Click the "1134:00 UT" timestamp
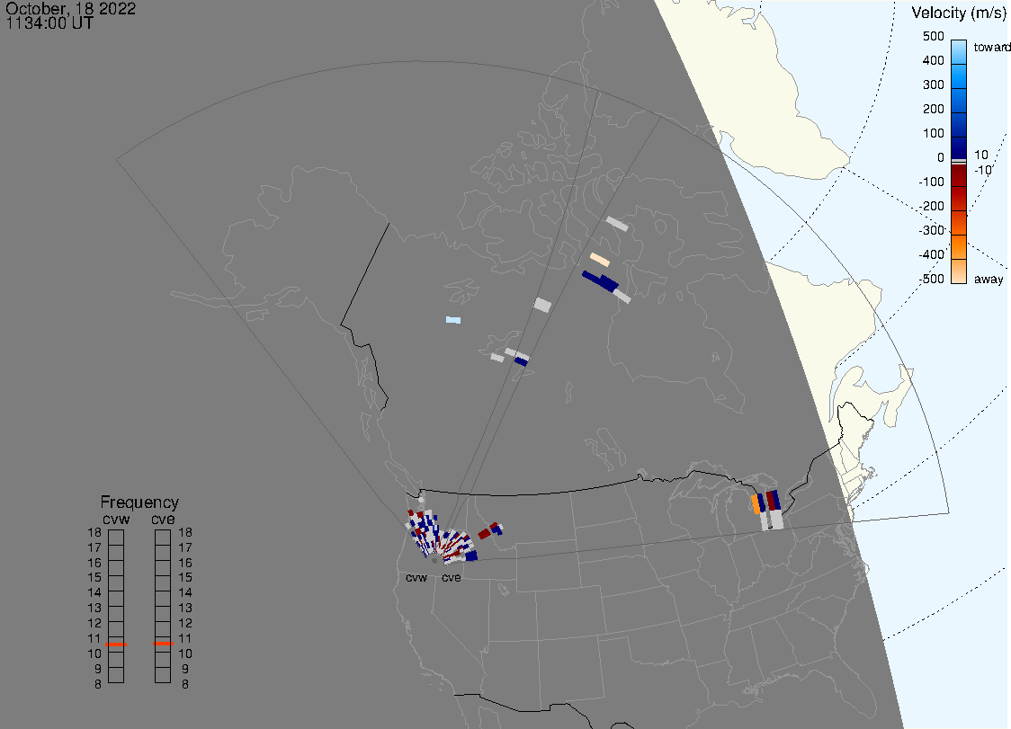This screenshot has width=1011, height=729. [x=49, y=23]
